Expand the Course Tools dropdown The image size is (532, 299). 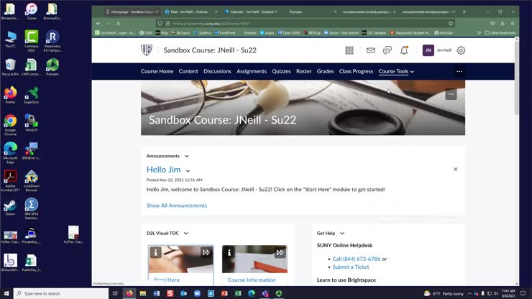click(396, 72)
